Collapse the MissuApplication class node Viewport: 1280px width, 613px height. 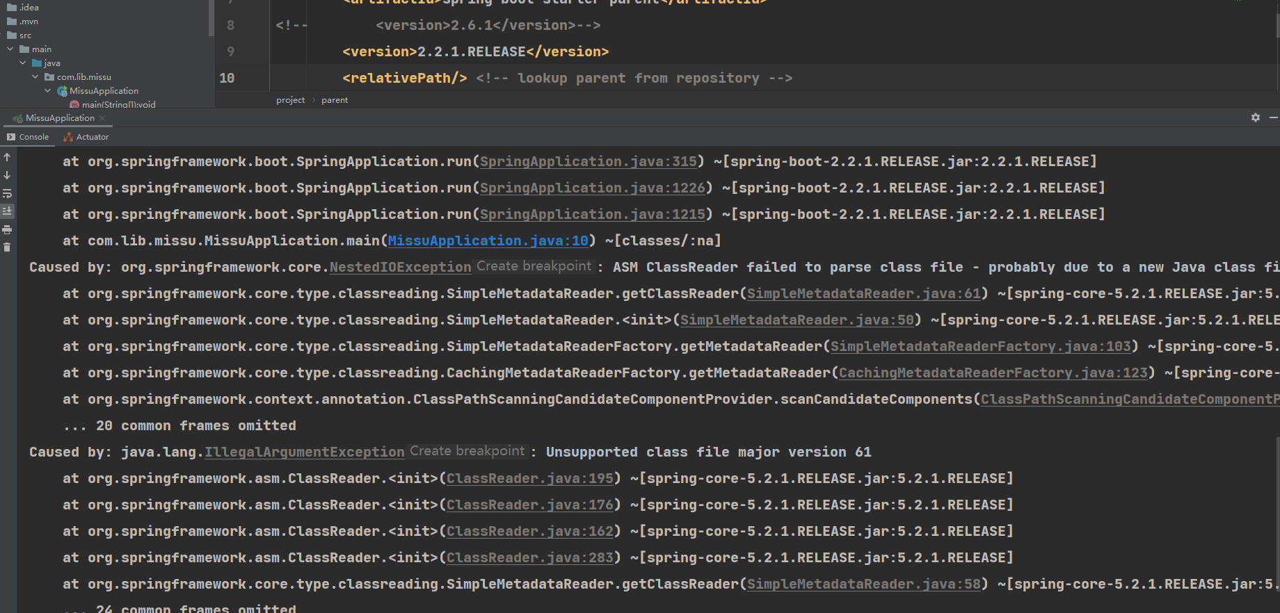[x=48, y=91]
